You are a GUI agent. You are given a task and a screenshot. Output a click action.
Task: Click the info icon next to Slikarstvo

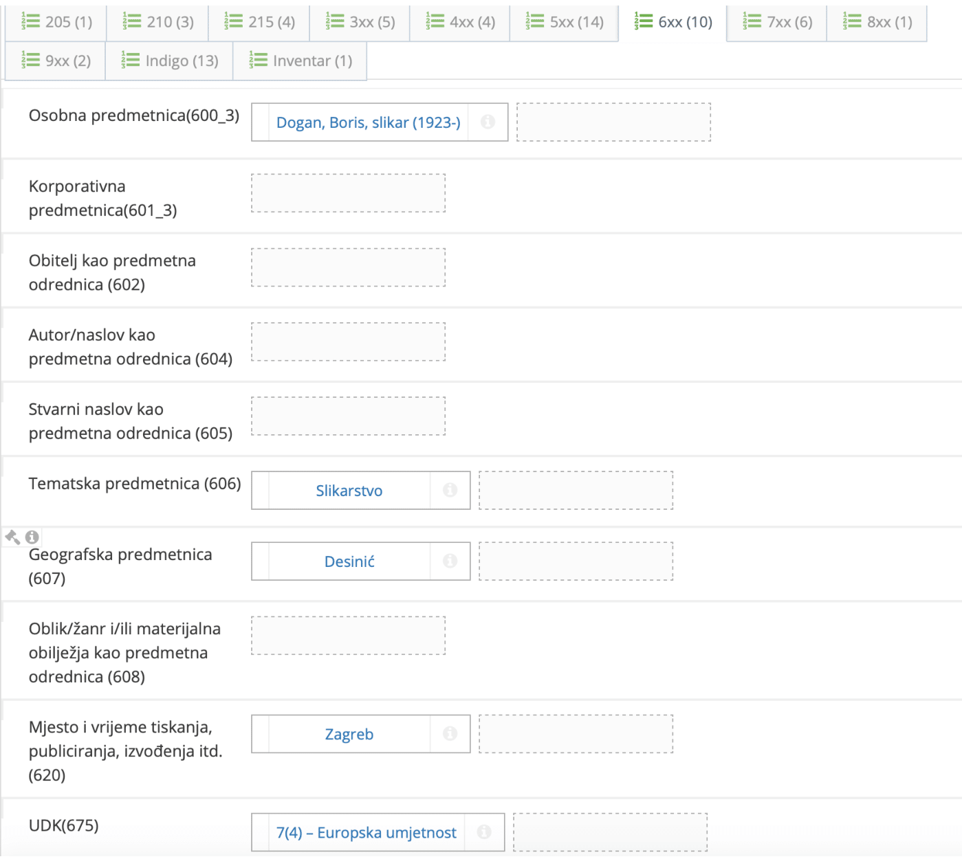pos(451,490)
